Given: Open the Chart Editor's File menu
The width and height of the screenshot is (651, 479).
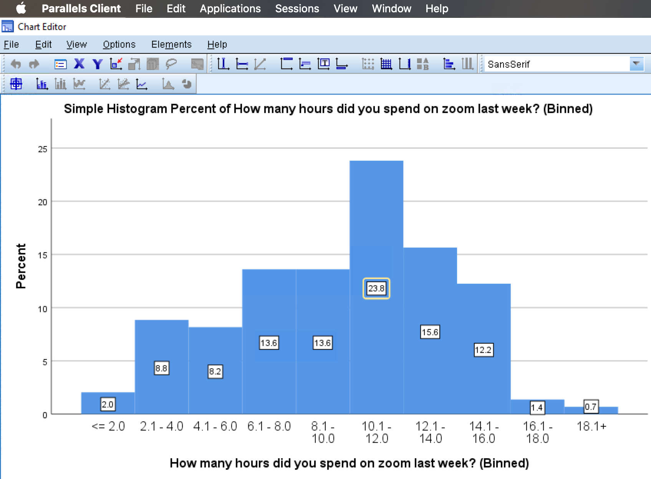Looking at the screenshot, I should tap(11, 45).
